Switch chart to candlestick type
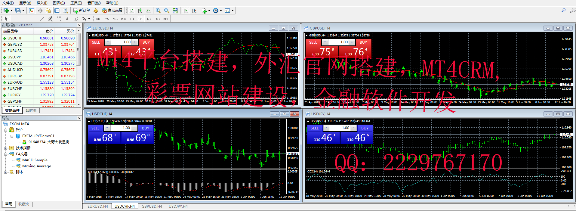 coord(140,11)
